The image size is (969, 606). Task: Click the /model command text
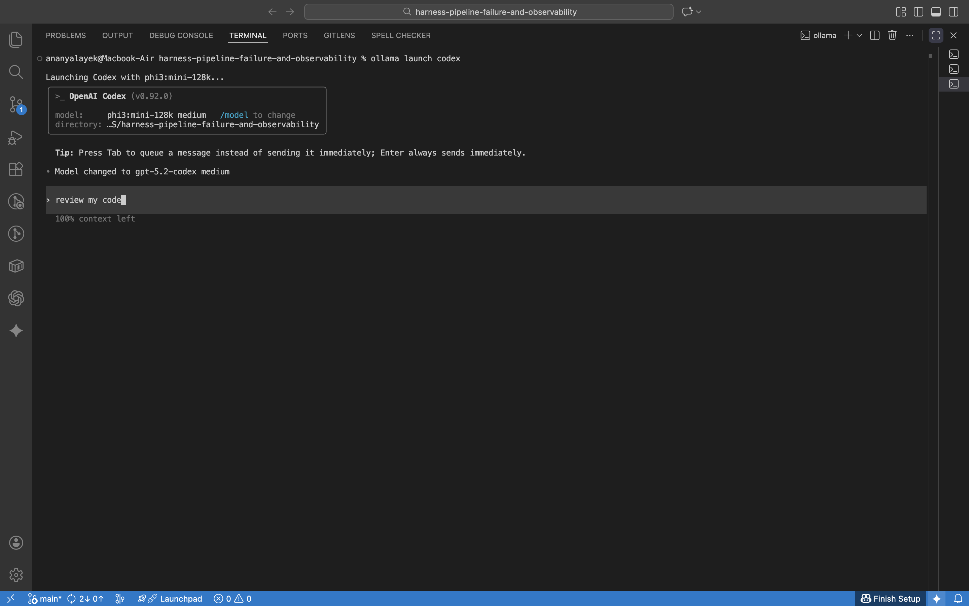pos(234,115)
